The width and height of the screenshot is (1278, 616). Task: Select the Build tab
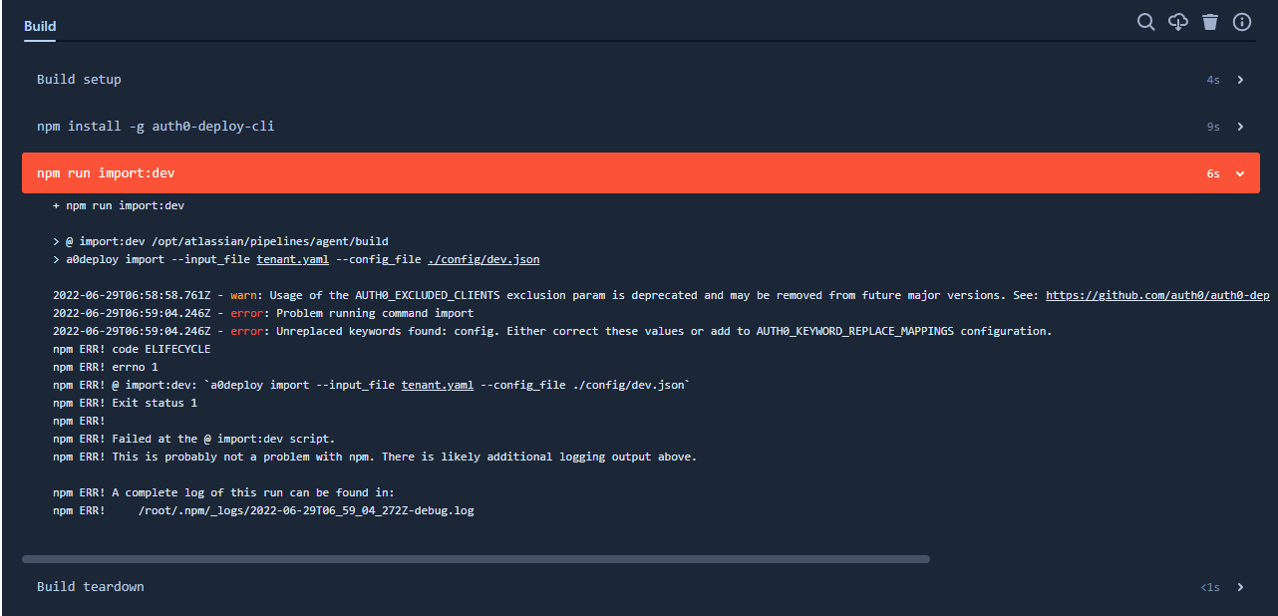click(x=40, y=26)
